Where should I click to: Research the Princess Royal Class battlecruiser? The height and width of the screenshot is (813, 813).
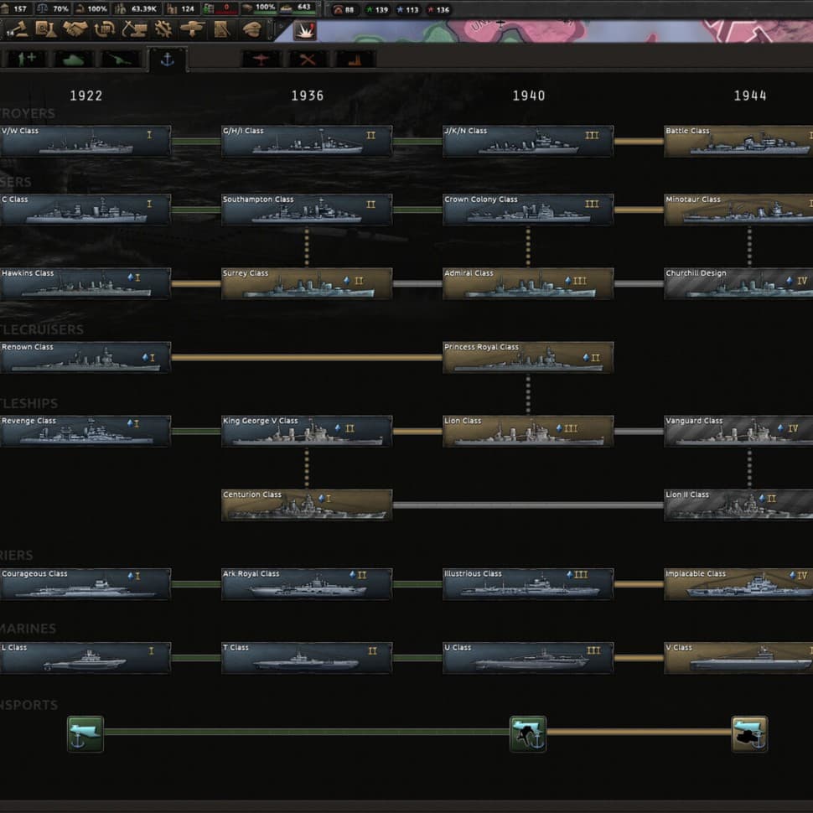[x=527, y=358]
